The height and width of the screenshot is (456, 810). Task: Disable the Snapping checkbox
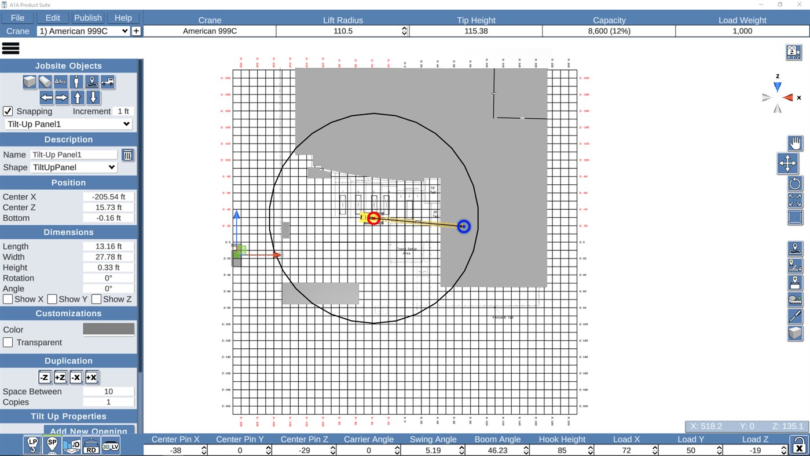(x=8, y=111)
